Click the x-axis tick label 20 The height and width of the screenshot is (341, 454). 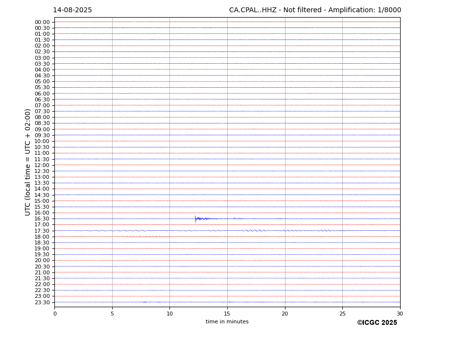tap(285, 314)
